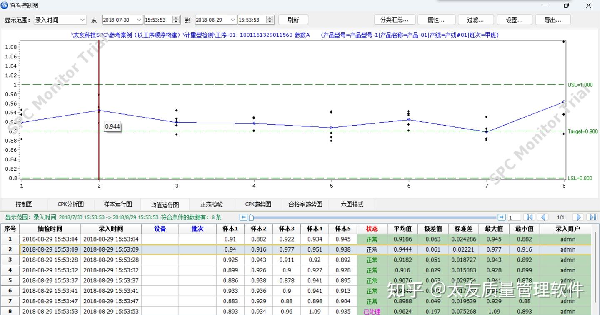Open the 过滤 filter dialog
The height and width of the screenshot is (315, 600).
475,20
